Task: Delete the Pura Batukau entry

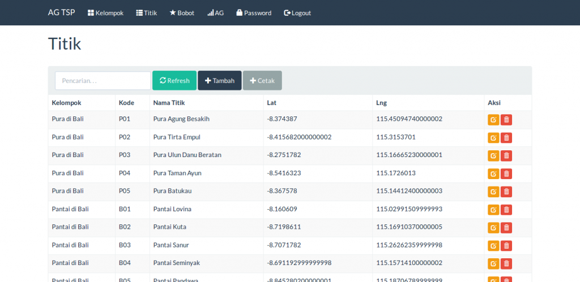Action: click(506, 192)
